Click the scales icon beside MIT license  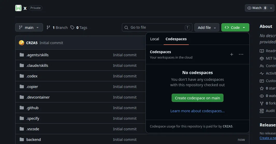coord(262,58)
